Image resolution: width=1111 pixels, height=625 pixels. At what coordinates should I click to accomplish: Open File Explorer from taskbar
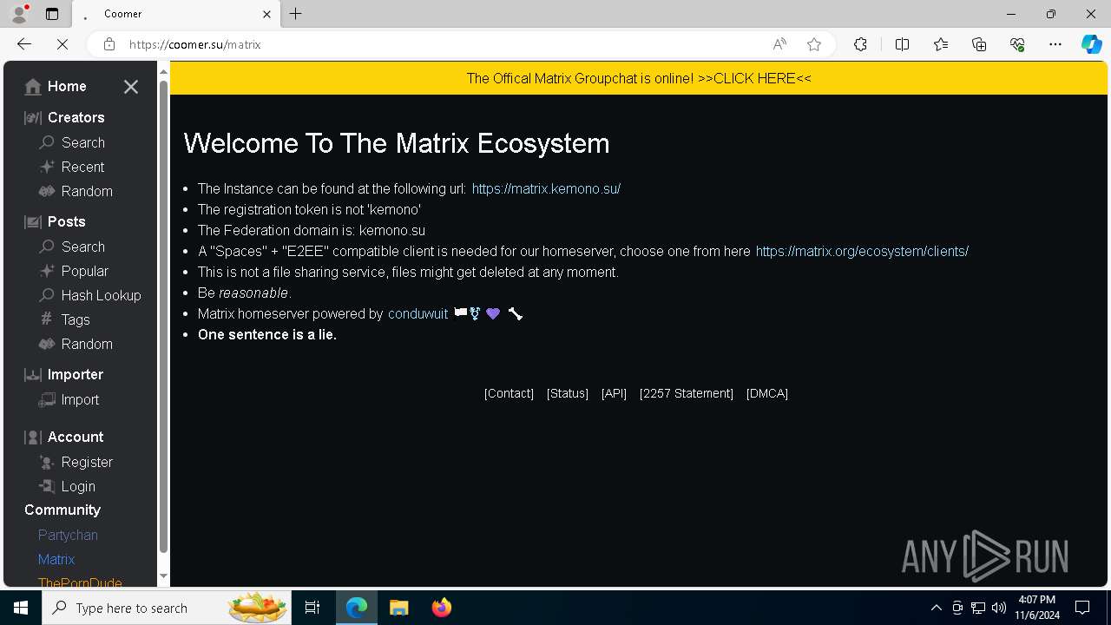click(x=399, y=608)
